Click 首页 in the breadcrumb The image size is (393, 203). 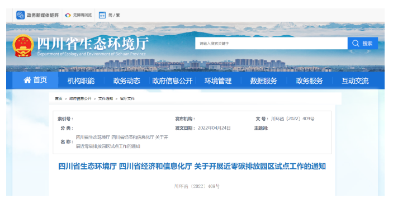point(59,99)
